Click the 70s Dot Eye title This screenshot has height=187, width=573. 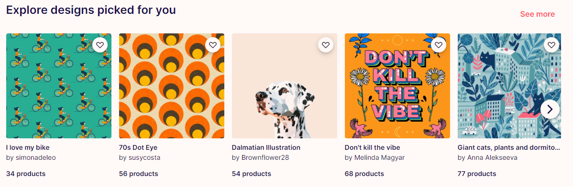[x=138, y=147]
